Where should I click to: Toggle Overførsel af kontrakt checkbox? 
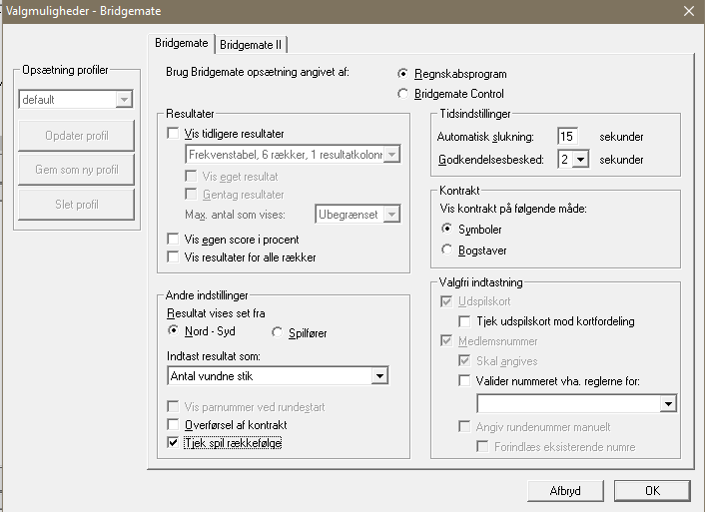tap(175, 425)
